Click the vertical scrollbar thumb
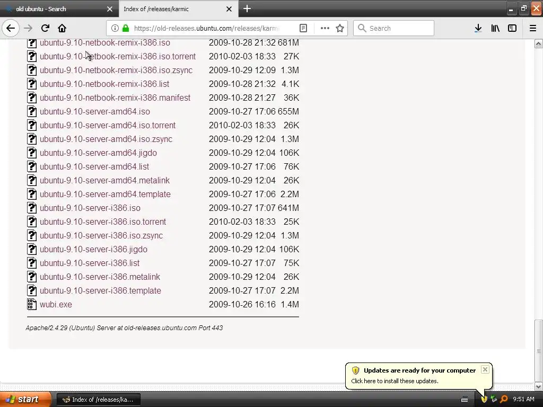 pos(539,351)
